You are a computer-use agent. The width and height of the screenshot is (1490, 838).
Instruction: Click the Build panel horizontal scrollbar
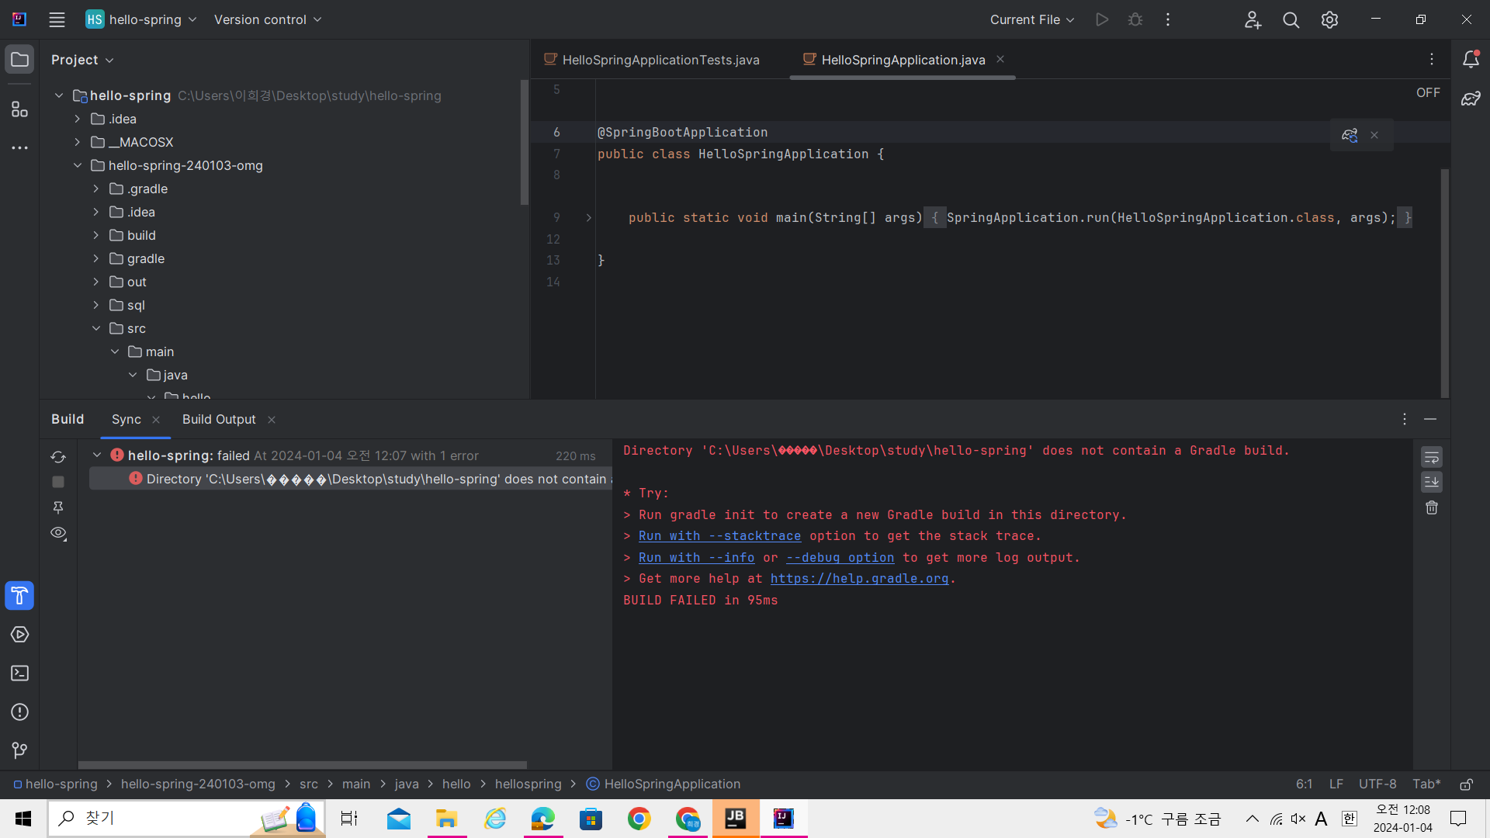pyautogui.click(x=303, y=765)
